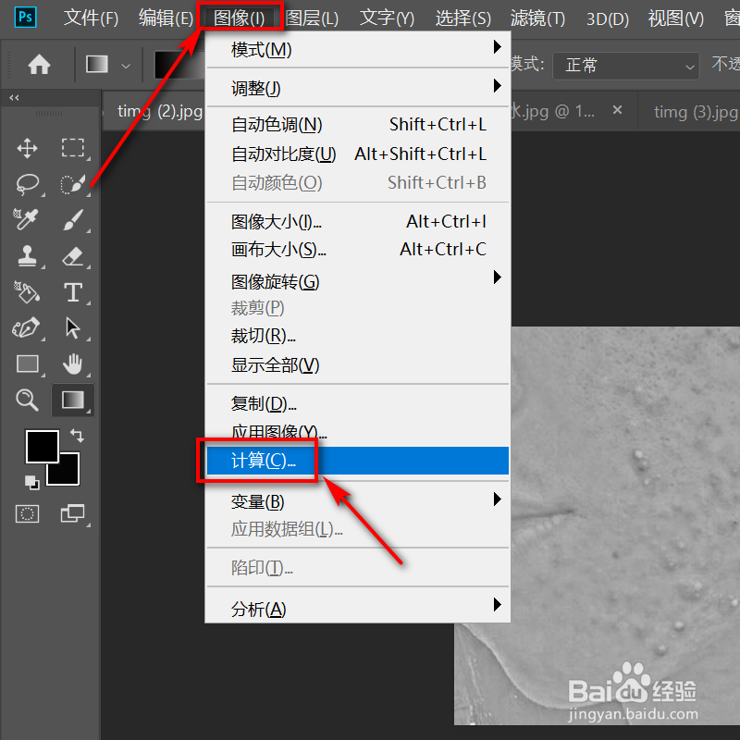Choose 裁切(R)... menu item
The width and height of the screenshot is (740, 740).
(x=358, y=336)
